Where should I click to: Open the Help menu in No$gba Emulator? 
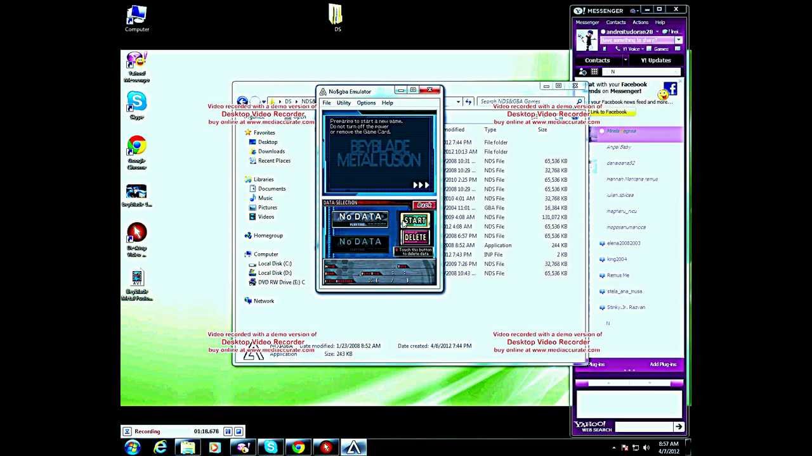(x=387, y=103)
